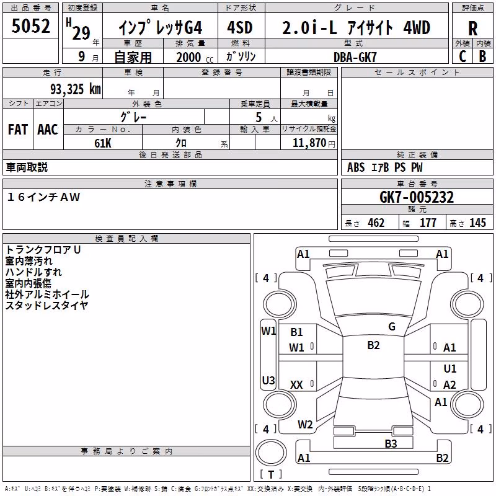Click the height value 145

[477, 223]
